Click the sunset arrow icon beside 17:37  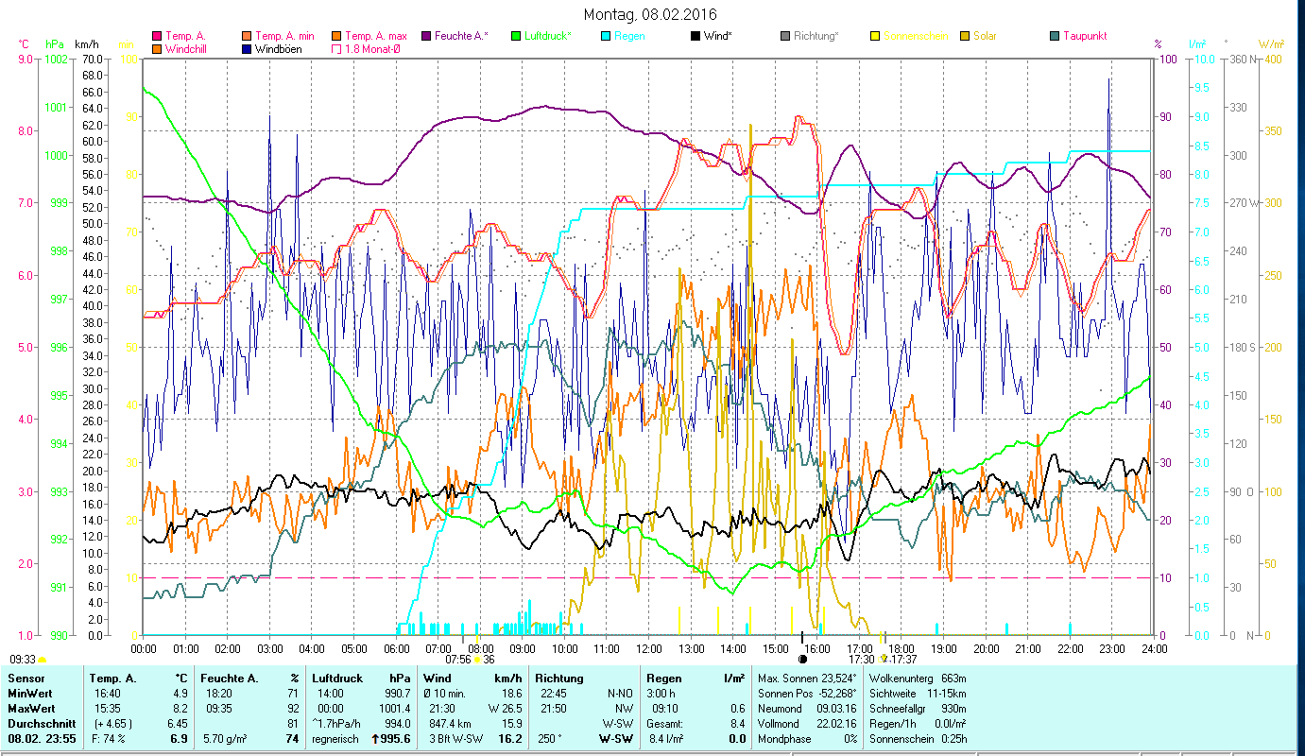[x=884, y=659]
